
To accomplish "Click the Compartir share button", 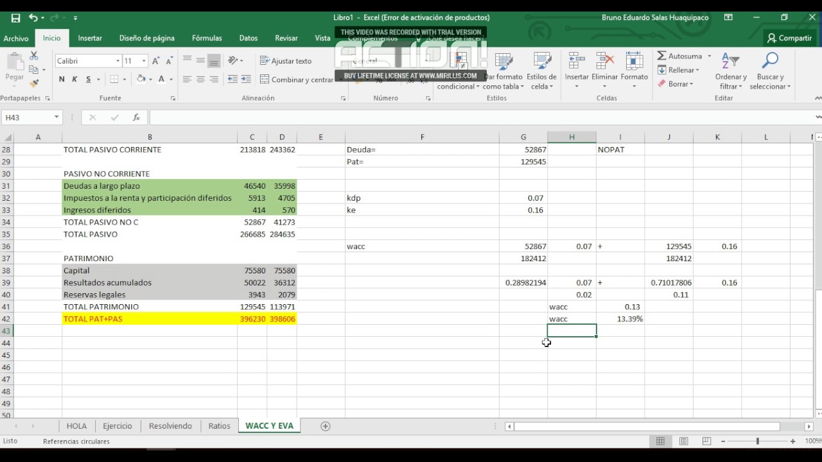I will point(789,38).
